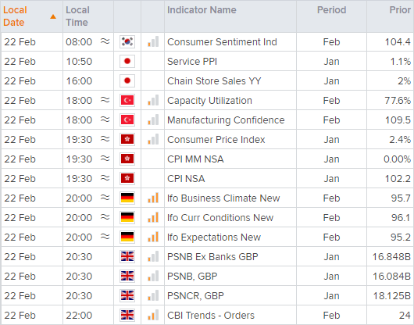Screen dimensions: 414x325
Task: Select the Prior column header
Action: click(x=400, y=10)
